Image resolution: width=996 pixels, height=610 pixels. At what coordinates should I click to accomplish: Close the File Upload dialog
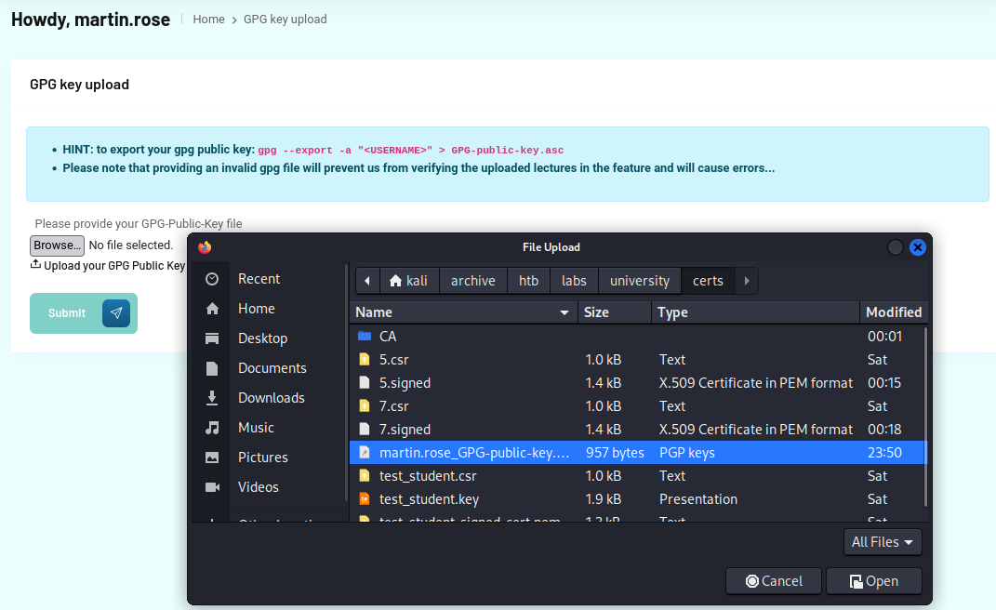917,247
